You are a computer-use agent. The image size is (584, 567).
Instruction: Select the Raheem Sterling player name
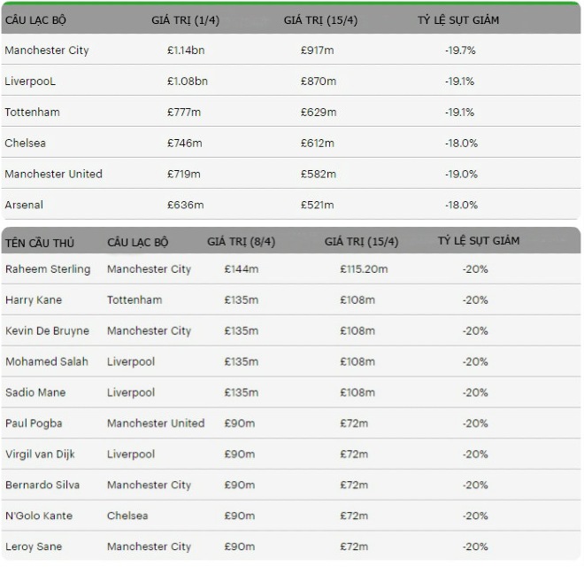pos(48,269)
